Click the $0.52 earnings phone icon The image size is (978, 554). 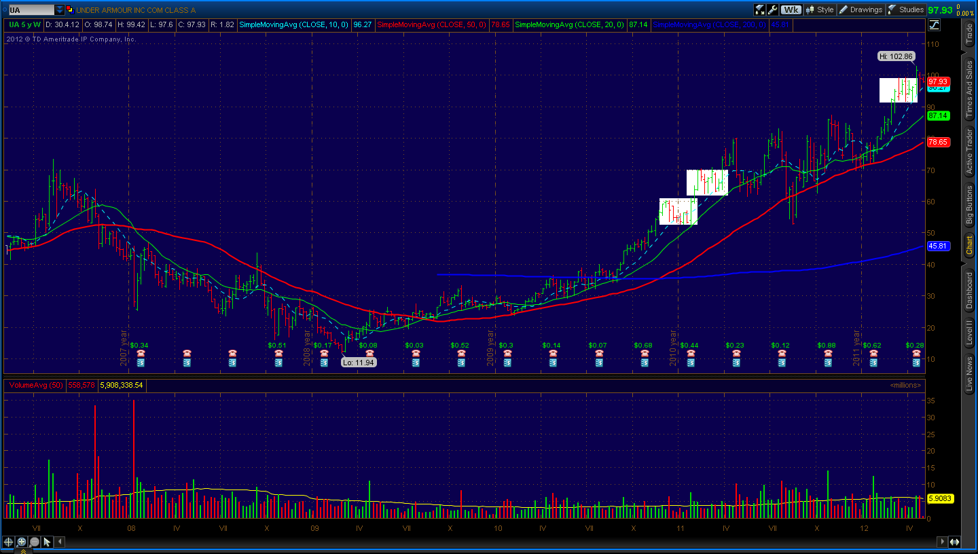point(461,354)
